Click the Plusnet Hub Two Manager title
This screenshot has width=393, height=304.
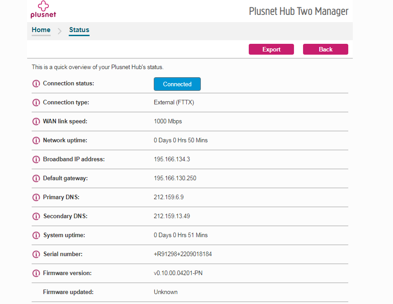(298, 11)
